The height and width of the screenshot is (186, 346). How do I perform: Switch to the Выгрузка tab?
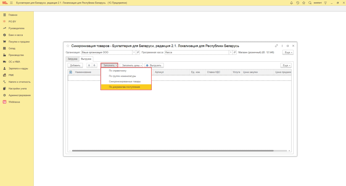(x=86, y=59)
